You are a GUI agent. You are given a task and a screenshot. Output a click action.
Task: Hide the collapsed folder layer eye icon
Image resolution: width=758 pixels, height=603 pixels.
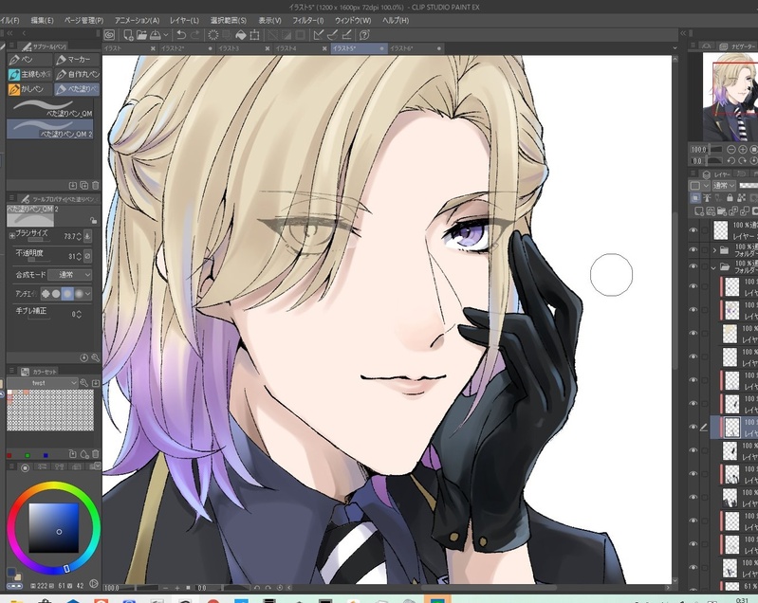coord(693,249)
